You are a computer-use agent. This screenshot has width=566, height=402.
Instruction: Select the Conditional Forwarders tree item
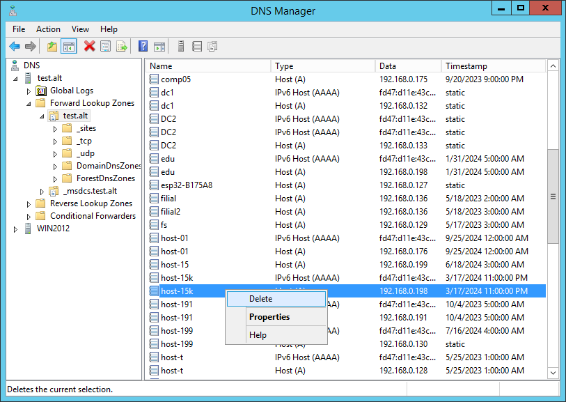tap(93, 216)
